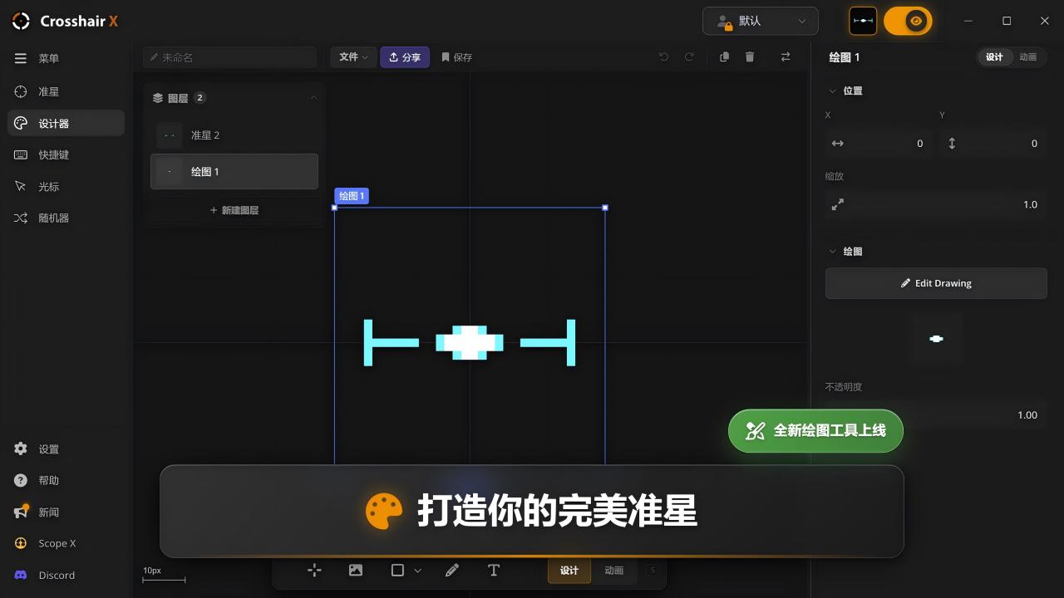This screenshot has width=1064, height=598.
Task: Click the horizontal X arrows icon
Action: pyautogui.click(x=837, y=144)
